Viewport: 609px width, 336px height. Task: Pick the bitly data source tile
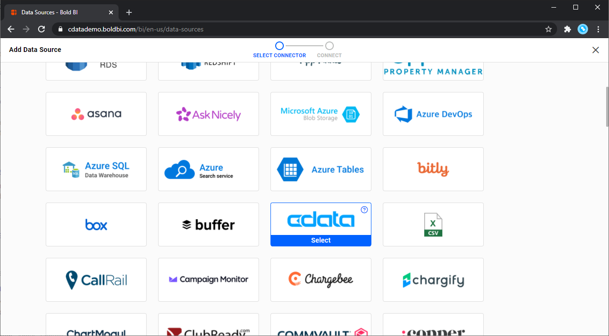[433, 169]
